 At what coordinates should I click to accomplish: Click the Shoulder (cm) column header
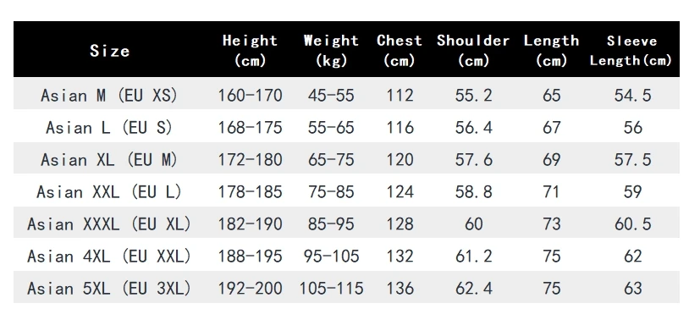pyautogui.click(x=473, y=50)
